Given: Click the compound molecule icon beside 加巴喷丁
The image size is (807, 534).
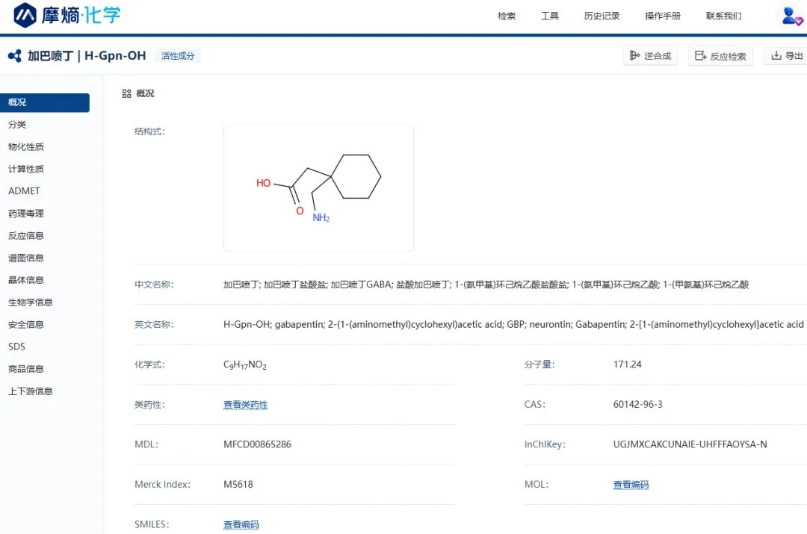Looking at the screenshot, I should point(14,56).
